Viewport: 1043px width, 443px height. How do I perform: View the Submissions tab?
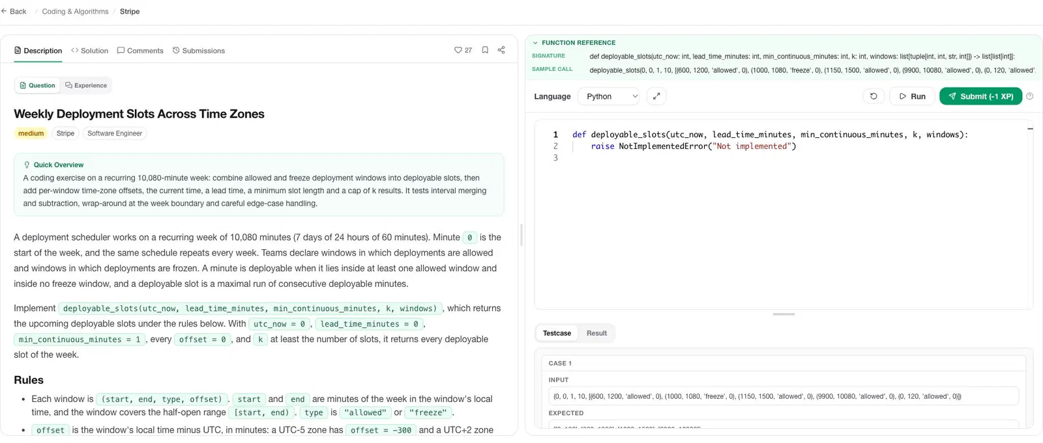[x=199, y=51]
